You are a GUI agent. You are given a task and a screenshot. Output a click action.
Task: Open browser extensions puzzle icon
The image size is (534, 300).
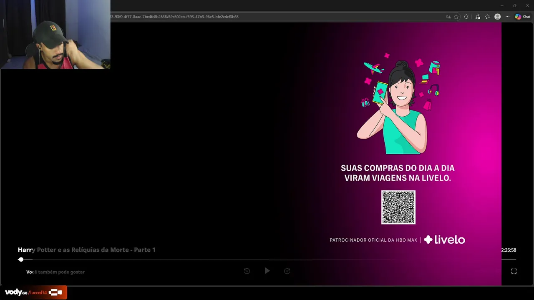tap(466, 17)
